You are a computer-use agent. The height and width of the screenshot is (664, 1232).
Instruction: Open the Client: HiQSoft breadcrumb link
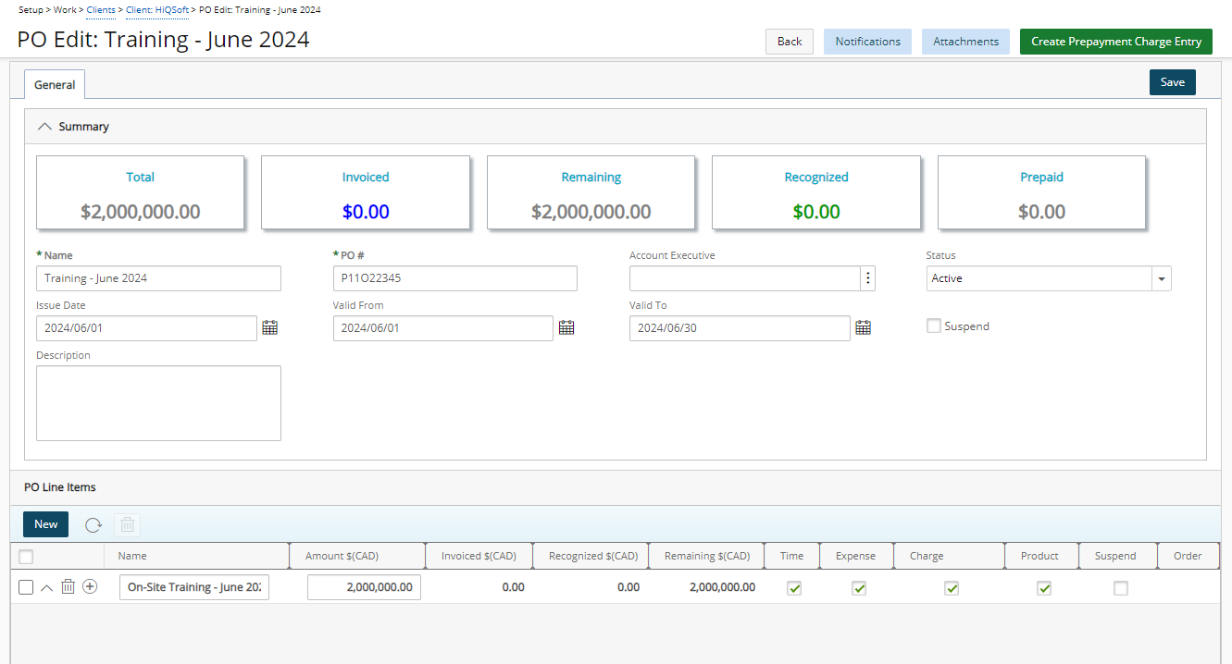point(157,9)
